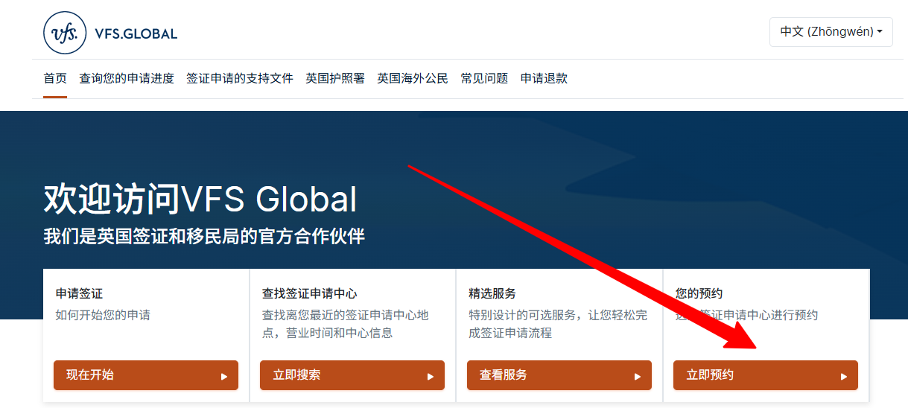
Task: Click the arrow icon in 查看服务 button
Action: [x=638, y=376]
